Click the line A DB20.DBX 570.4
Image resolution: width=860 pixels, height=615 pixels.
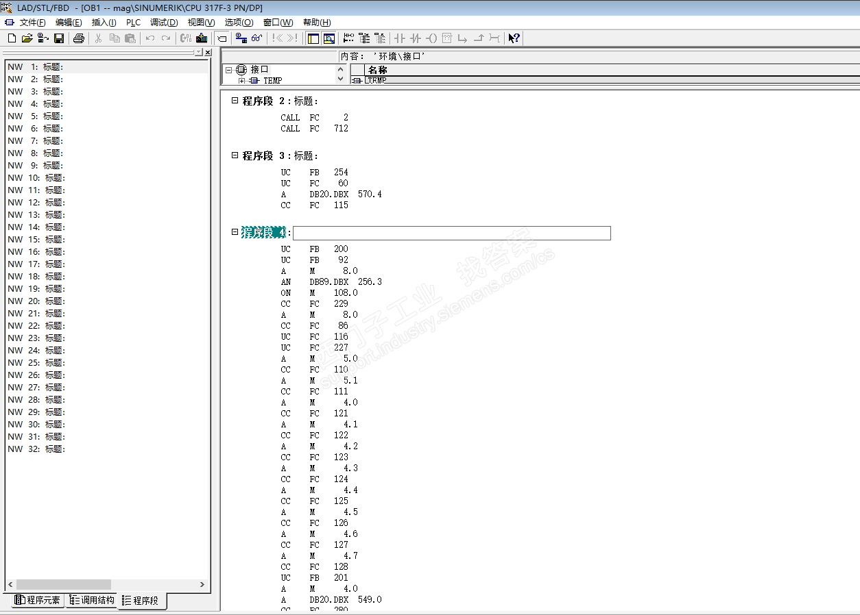click(331, 194)
